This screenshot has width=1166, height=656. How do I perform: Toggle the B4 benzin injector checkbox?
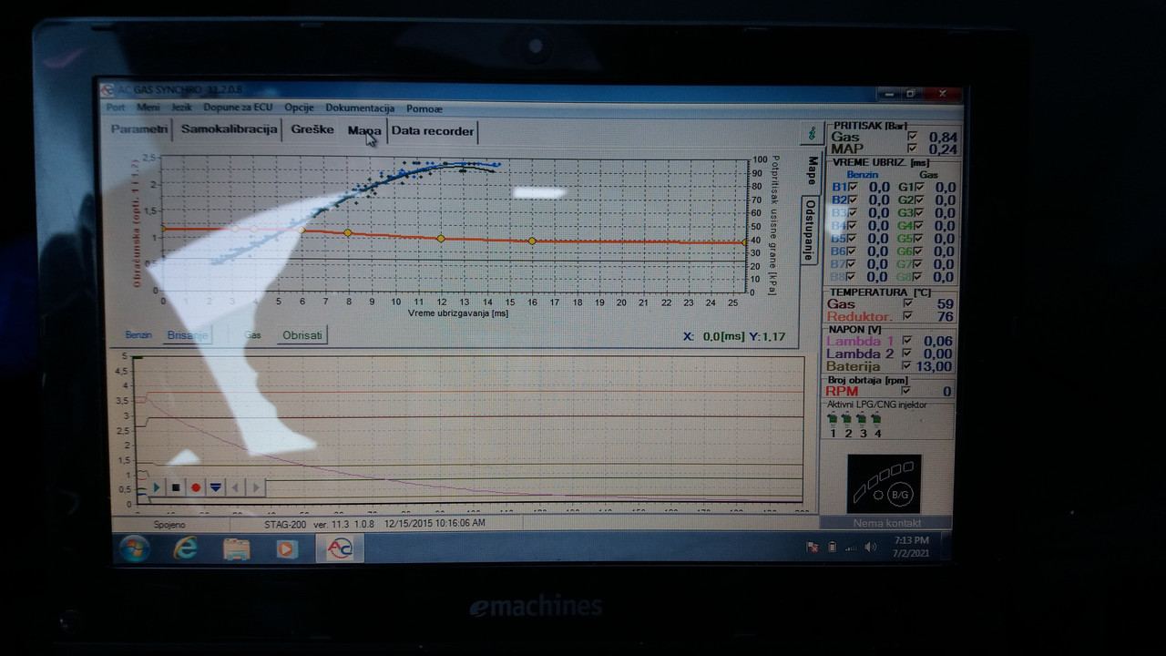coord(854,225)
